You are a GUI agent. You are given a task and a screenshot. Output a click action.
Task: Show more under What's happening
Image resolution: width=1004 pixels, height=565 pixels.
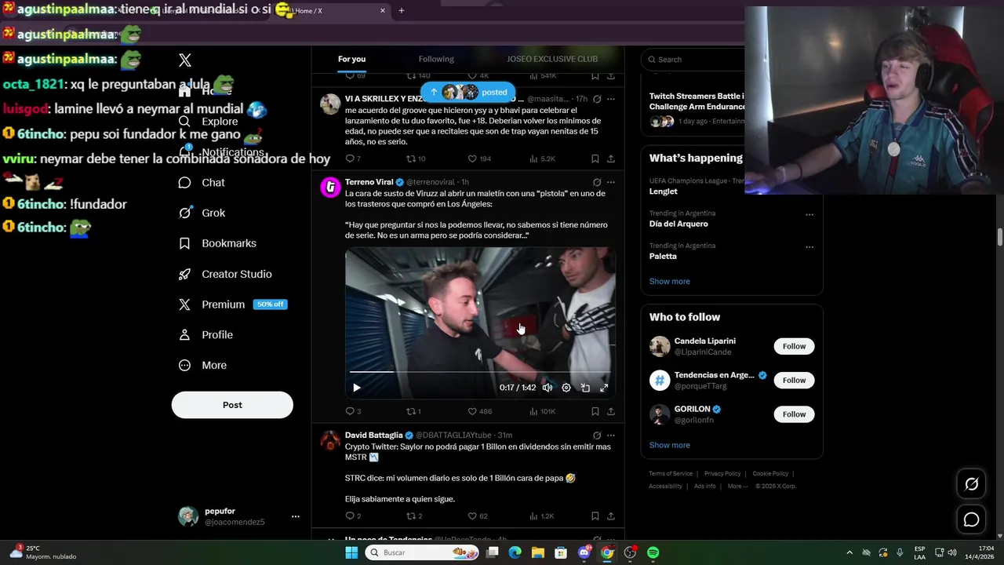click(669, 281)
